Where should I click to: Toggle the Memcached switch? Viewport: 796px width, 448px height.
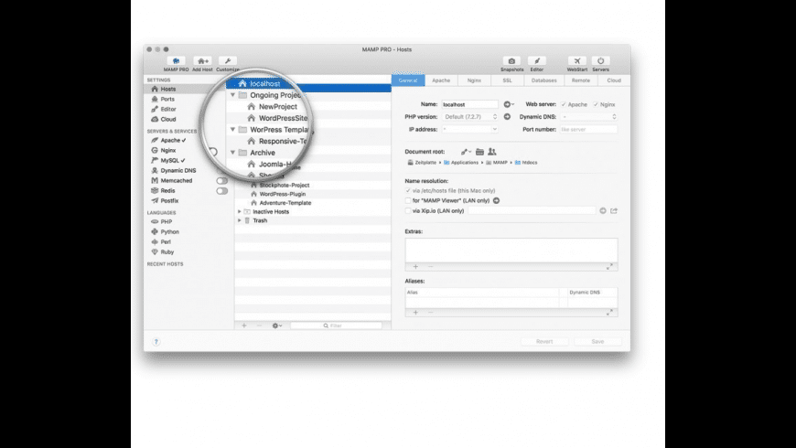point(221,181)
